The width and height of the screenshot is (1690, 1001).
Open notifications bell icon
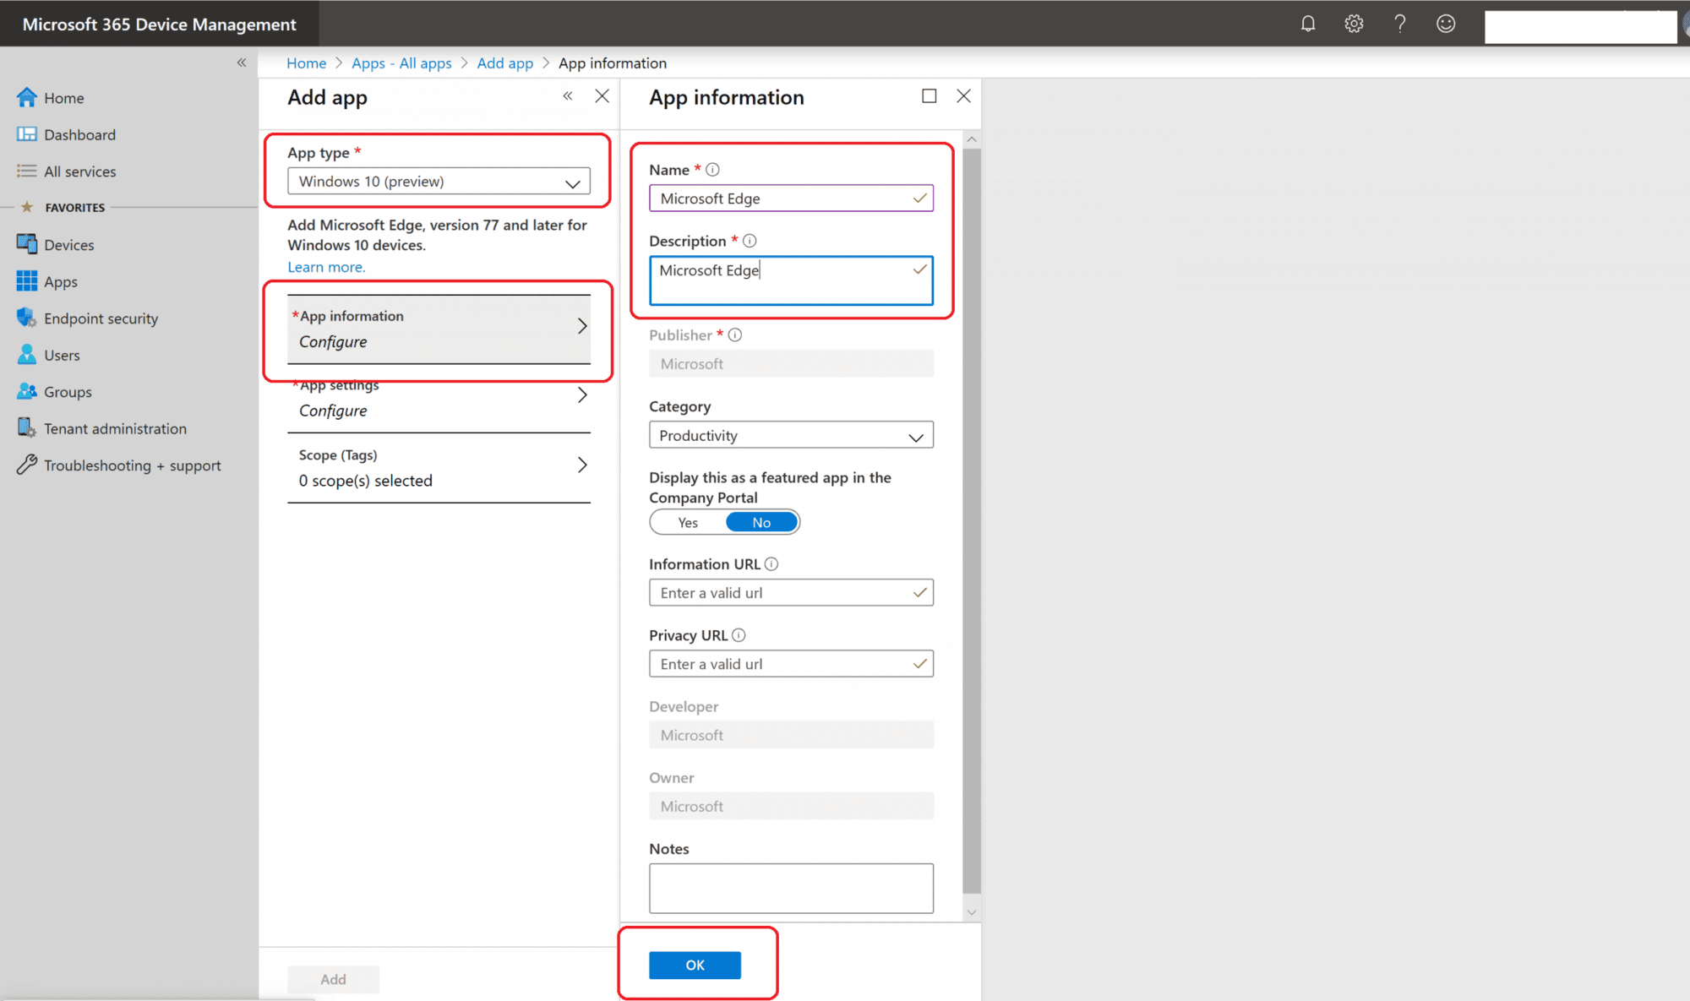(1308, 24)
